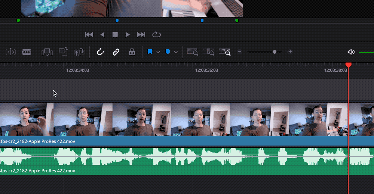Toggle position lock
374x194 pixels.
pos(132,52)
